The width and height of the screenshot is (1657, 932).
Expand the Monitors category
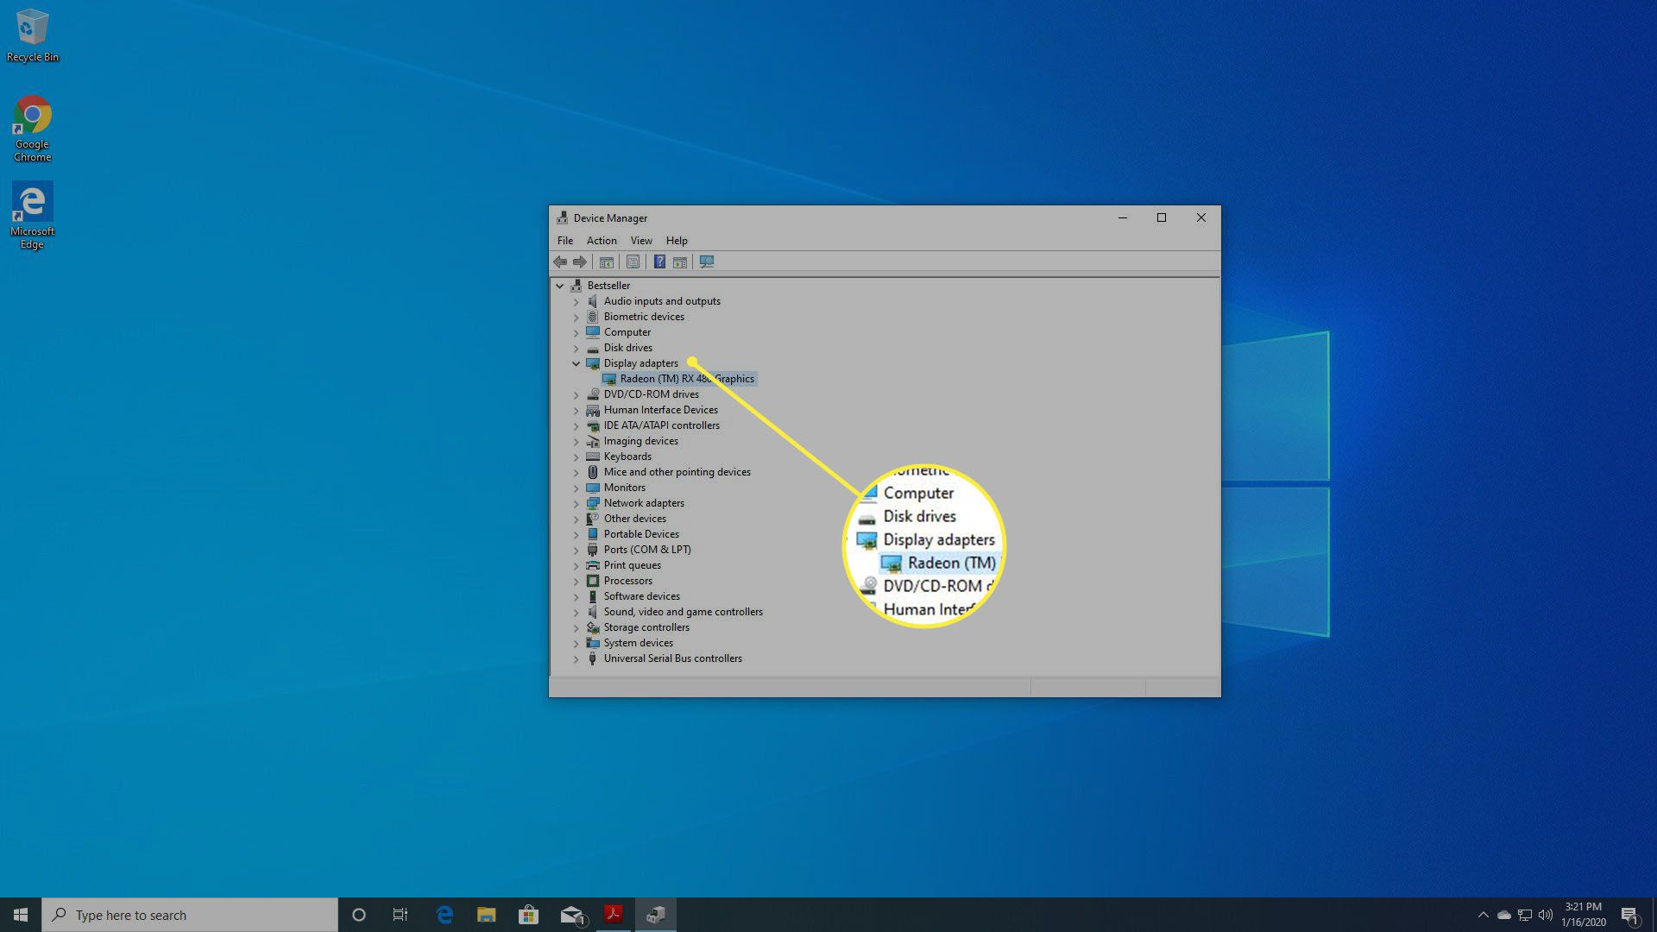pos(576,488)
